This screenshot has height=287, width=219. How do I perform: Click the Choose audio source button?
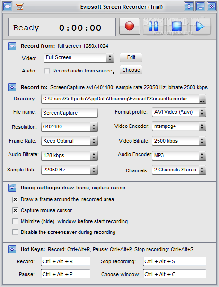click(x=131, y=70)
